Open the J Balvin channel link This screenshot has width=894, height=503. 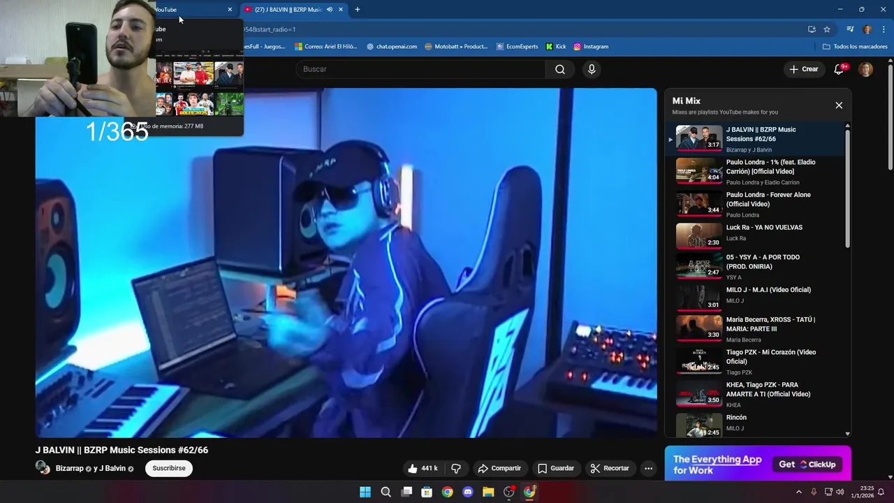[113, 468]
